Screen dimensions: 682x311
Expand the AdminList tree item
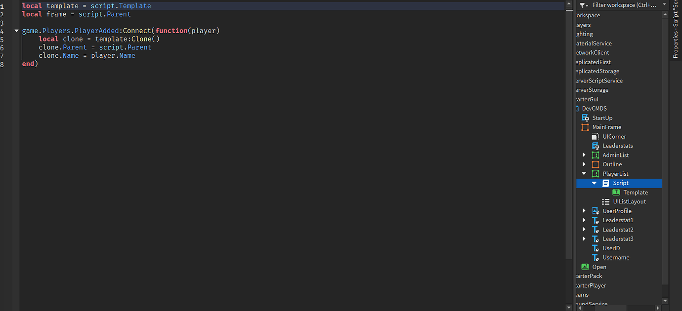[584, 155]
